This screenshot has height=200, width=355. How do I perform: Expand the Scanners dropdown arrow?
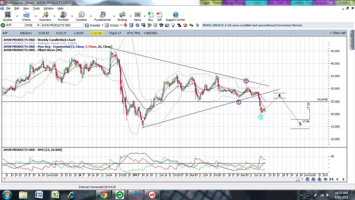[x=54, y=16]
